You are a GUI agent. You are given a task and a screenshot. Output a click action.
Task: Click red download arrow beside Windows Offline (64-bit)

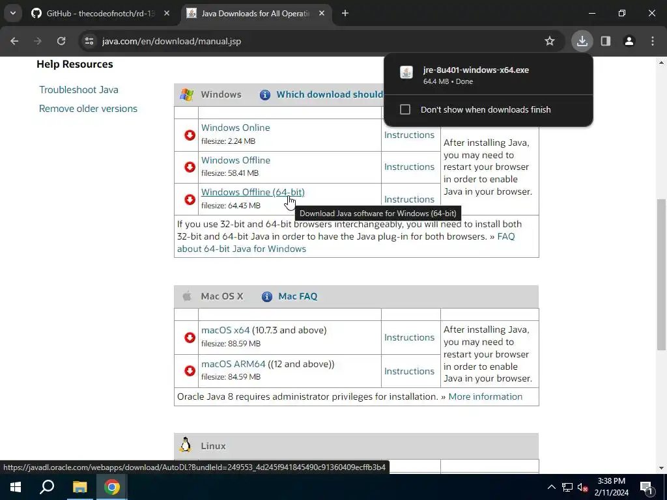pyautogui.click(x=190, y=199)
